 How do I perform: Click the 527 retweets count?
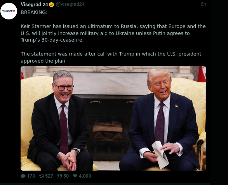49,176
